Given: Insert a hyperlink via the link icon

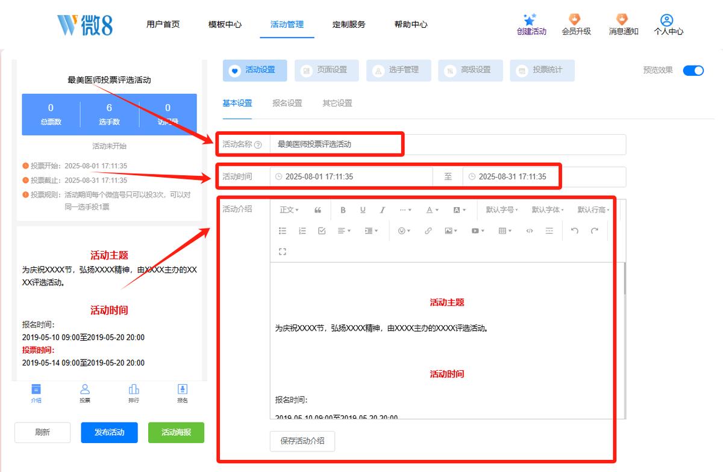Looking at the screenshot, I should point(428,231).
